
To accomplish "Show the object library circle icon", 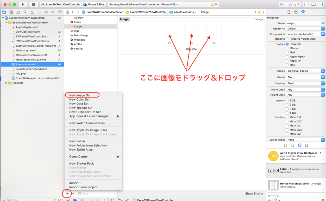I will (300, 145).
